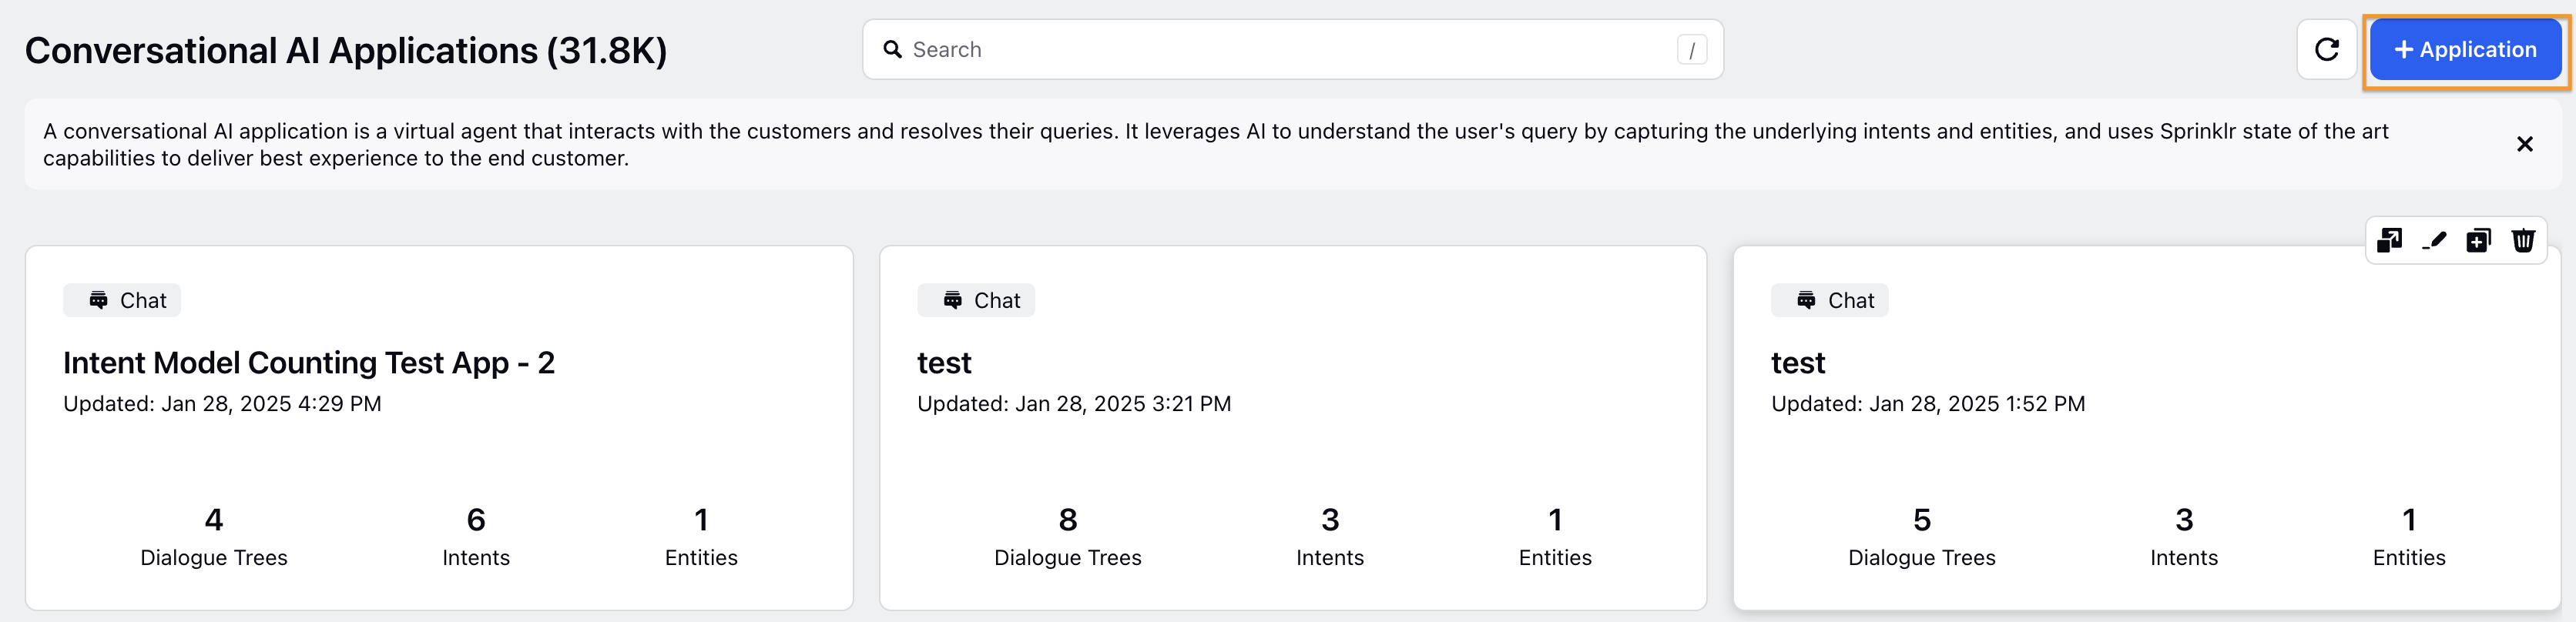
Task: Click 1 Entities on 1:52 PM test card
Action: [x=2409, y=537]
